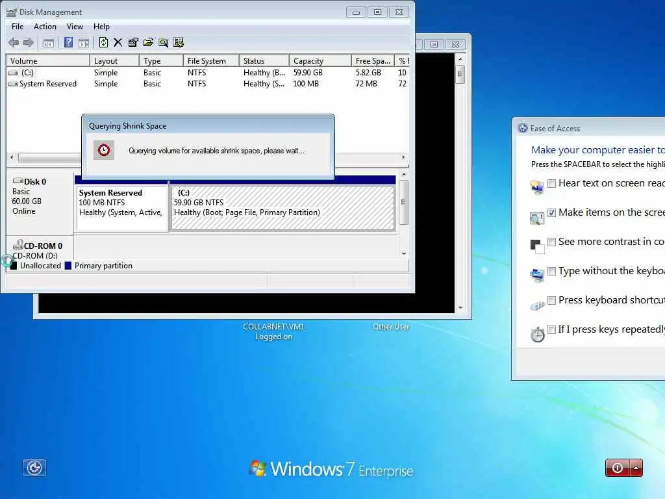Click the 5.82 GB free space cell
Image resolution: width=665 pixels, height=499 pixels.
pyautogui.click(x=368, y=73)
